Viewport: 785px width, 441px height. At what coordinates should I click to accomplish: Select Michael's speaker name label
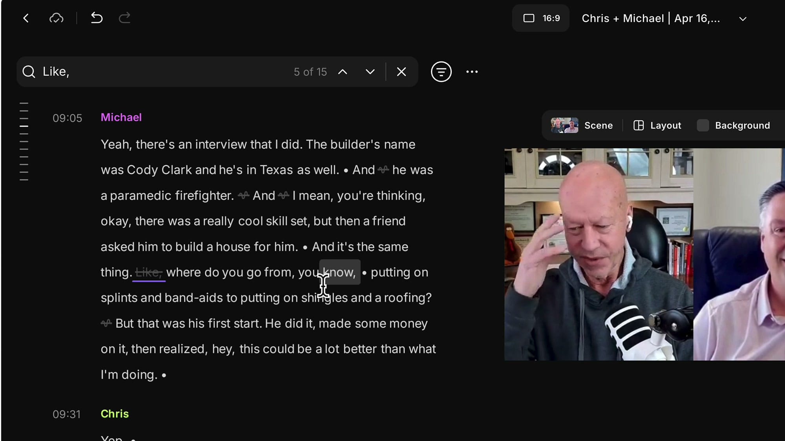[121, 117]
